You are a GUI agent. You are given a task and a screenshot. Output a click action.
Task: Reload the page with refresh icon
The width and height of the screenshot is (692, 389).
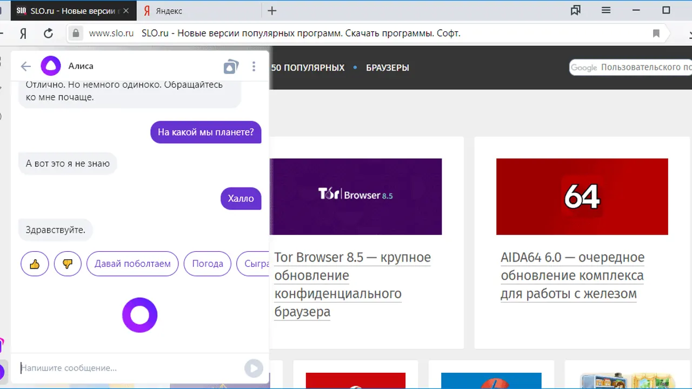pyautogui.click(x=48, y=33)
